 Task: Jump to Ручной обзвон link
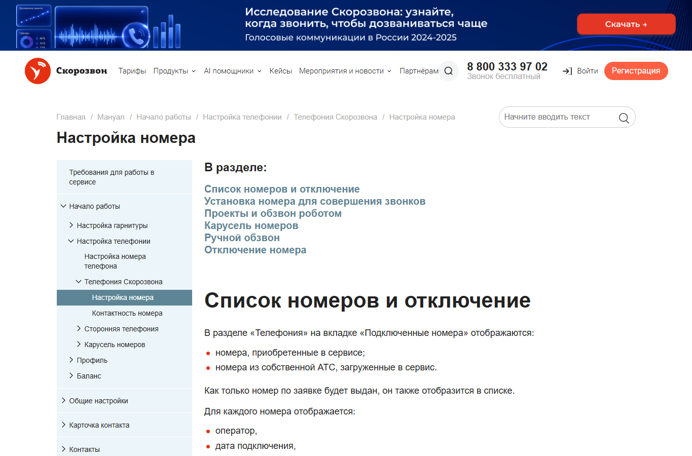pos(242,238)
